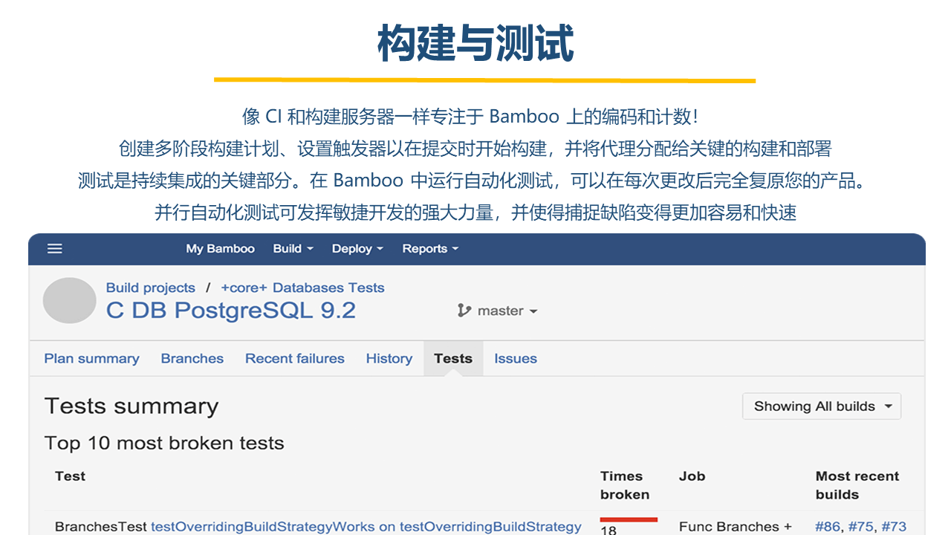This screenshot has height=535, width=951.
Task: Click the branch icon beside master
Action: pyautogui.click(x=464, y=311)
